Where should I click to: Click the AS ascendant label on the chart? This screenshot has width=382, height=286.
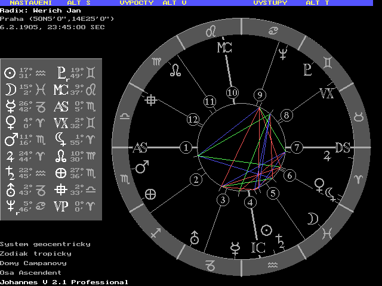[141, 148]
